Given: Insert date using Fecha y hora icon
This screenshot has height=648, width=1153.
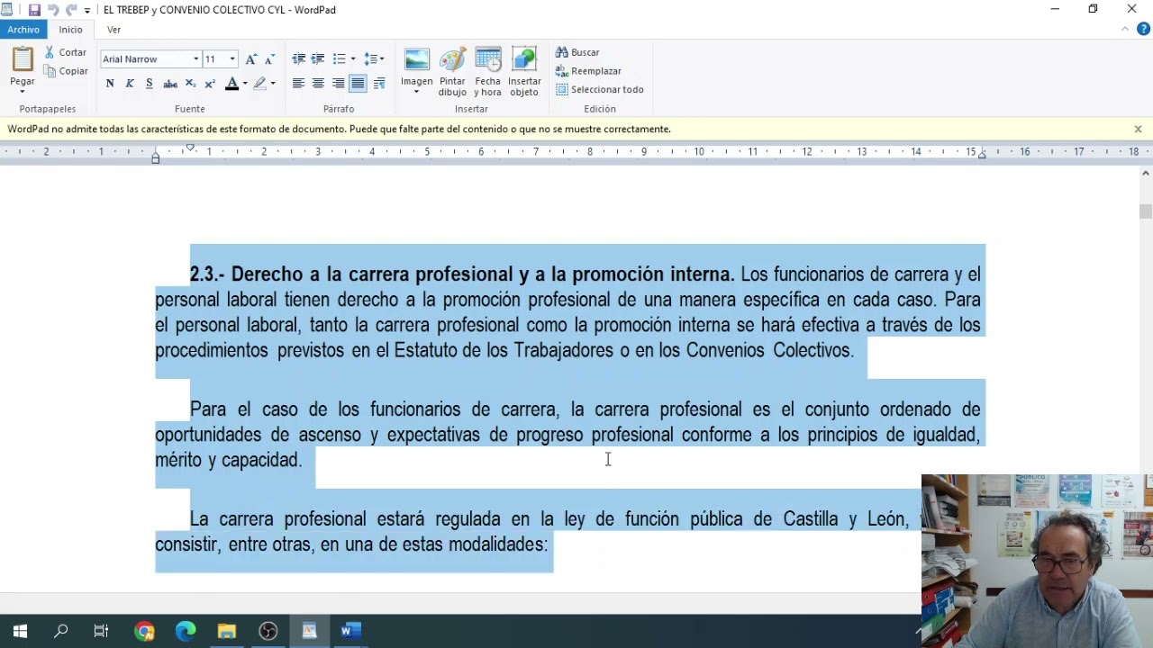Looking at the screenshot, I should [487, 70].
